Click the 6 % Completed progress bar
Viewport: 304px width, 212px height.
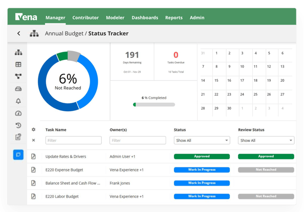[x=154, y=105]
